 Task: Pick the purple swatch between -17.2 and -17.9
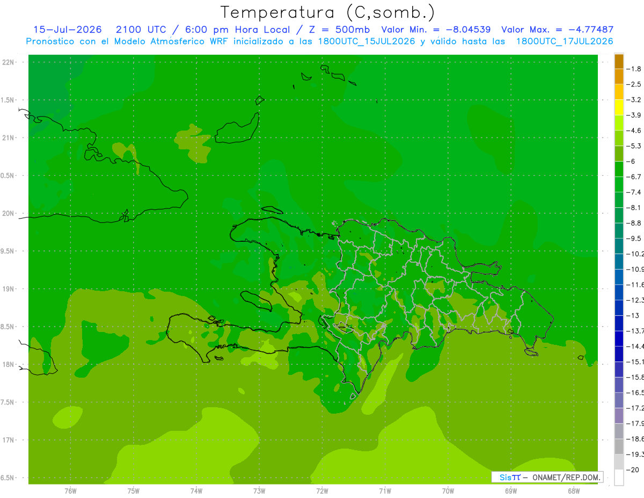(619, 415)
